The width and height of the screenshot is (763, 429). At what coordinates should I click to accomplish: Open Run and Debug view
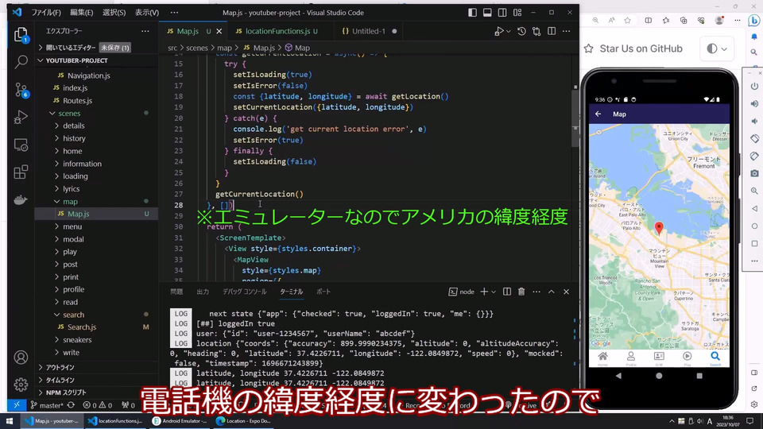coord(21,118)
